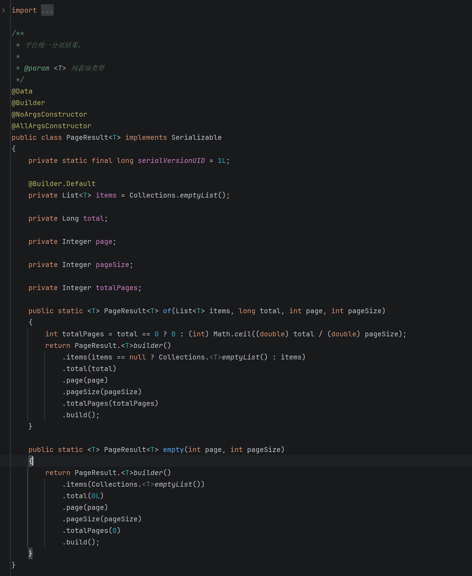Expand the folded import block chevron
472x576 pixels.
pyautogui.click(x=4, y=11)
